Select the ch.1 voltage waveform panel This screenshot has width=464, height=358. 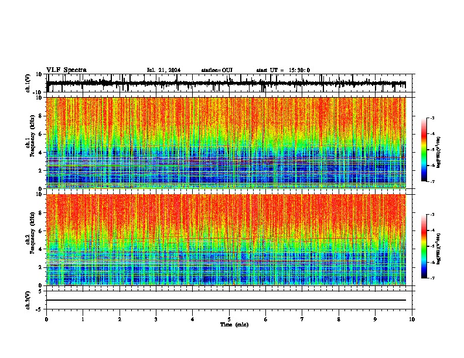coord(230,83)
